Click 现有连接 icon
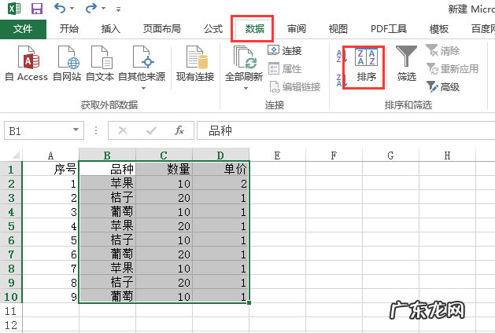 pos(195,64)
